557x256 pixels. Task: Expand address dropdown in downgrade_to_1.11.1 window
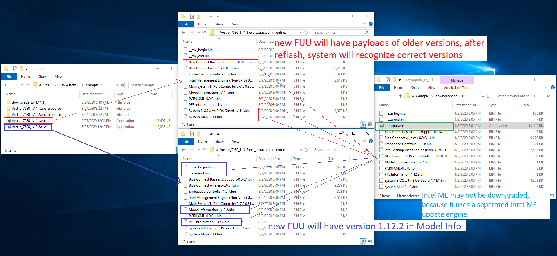[483, 96]
